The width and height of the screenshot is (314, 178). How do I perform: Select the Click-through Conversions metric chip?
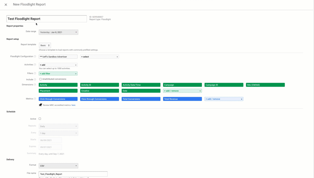pos(58,99)
